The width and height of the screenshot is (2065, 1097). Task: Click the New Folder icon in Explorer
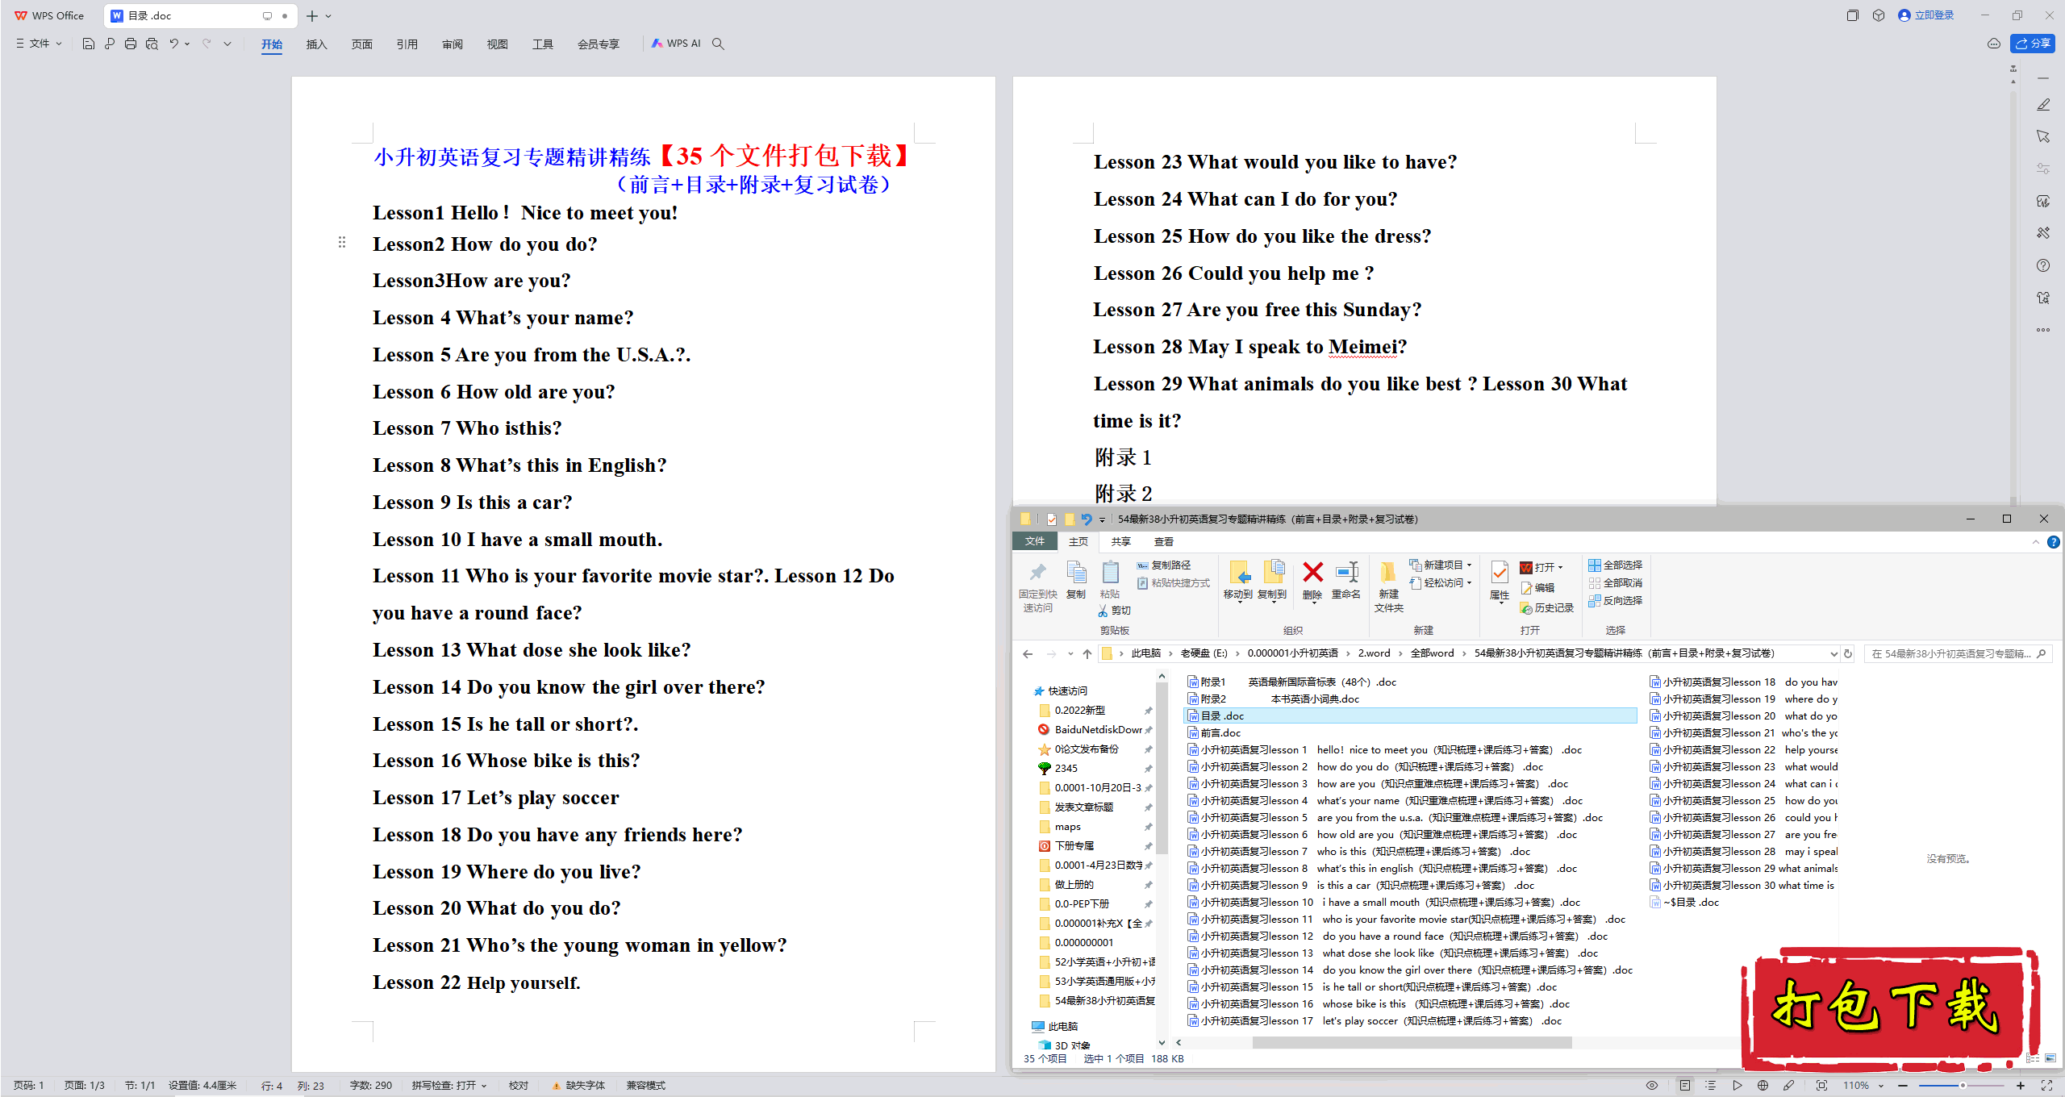tap(1387, 574)
